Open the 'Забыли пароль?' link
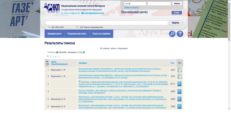231x113 pixels. [x=132, y=7]
